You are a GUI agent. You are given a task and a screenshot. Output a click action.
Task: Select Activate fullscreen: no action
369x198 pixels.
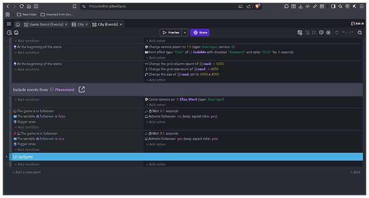(181, 117)
